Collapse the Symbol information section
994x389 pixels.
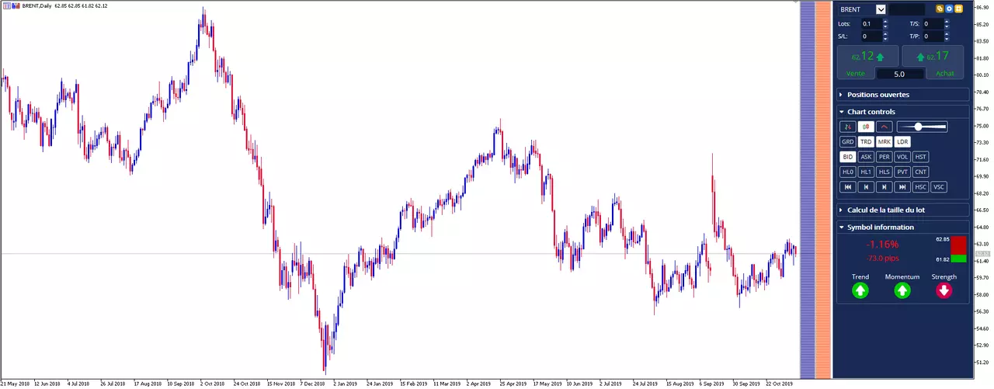[x=902, y=227]
